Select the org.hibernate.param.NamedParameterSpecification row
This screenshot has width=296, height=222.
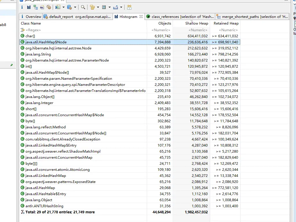click(x=130, y=78)
